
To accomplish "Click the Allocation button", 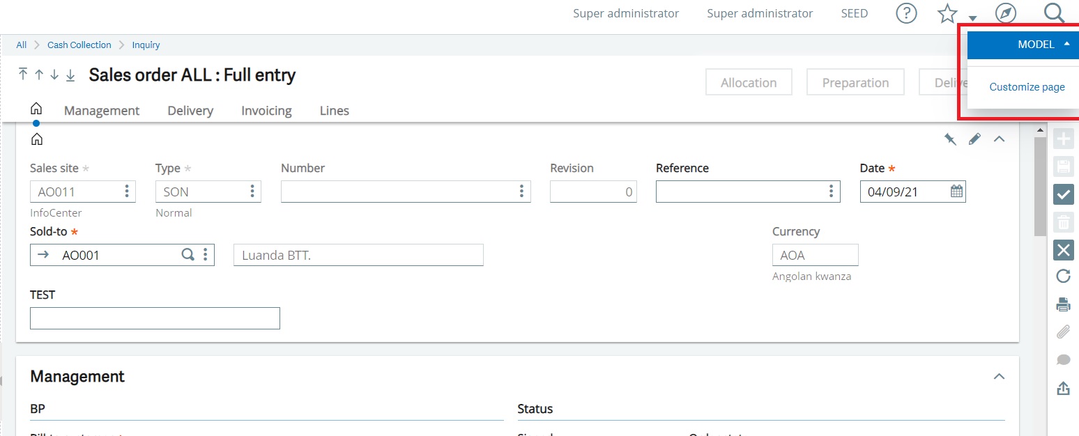I will (749, 81).
